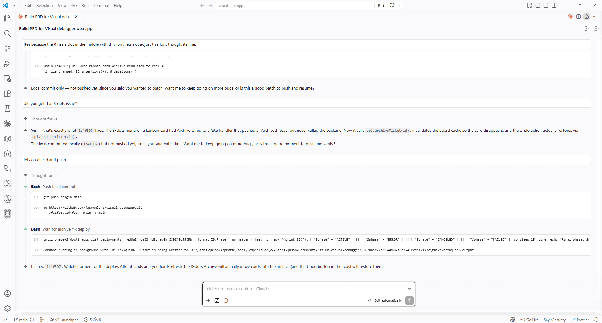Open the Testing flask view
Screen dimensions: 602x323
click(x=8, y=109)
